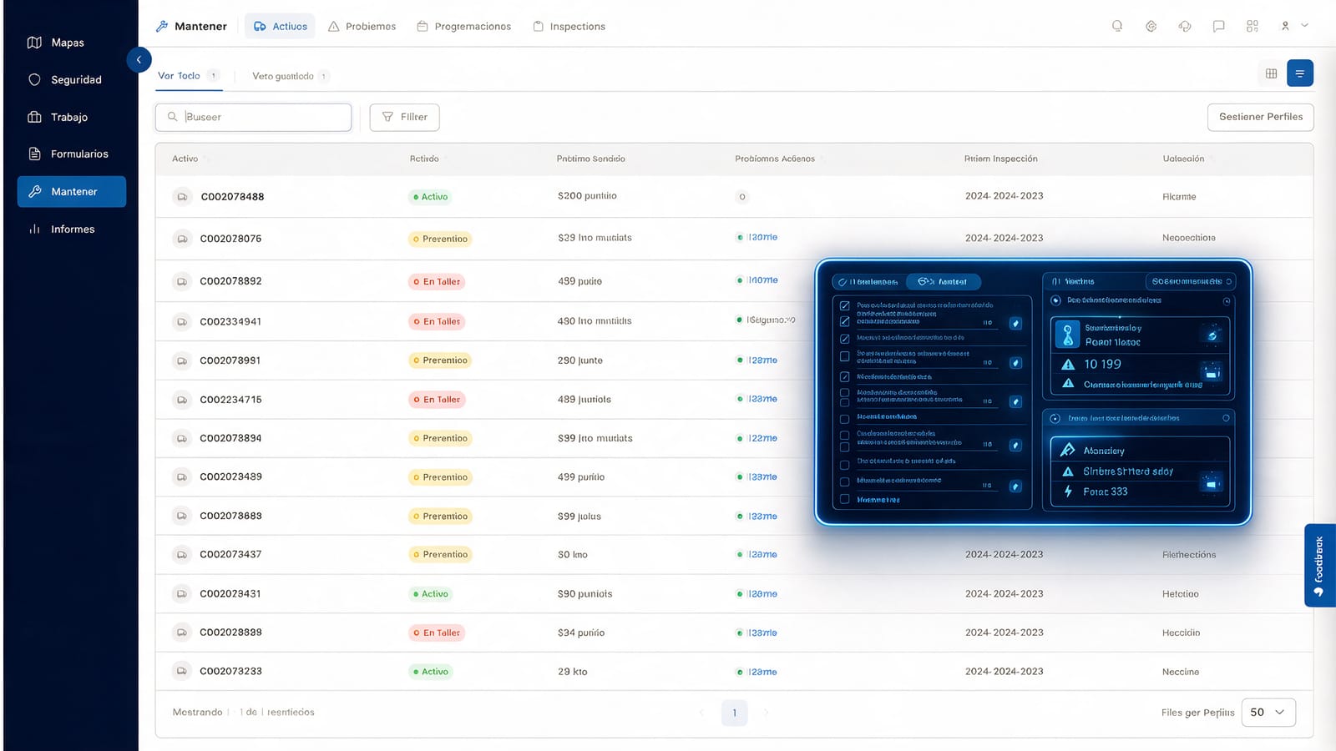Screen dimensions: 1336x751
Task: Open the Inspections tab
Action: pos(569,26)
